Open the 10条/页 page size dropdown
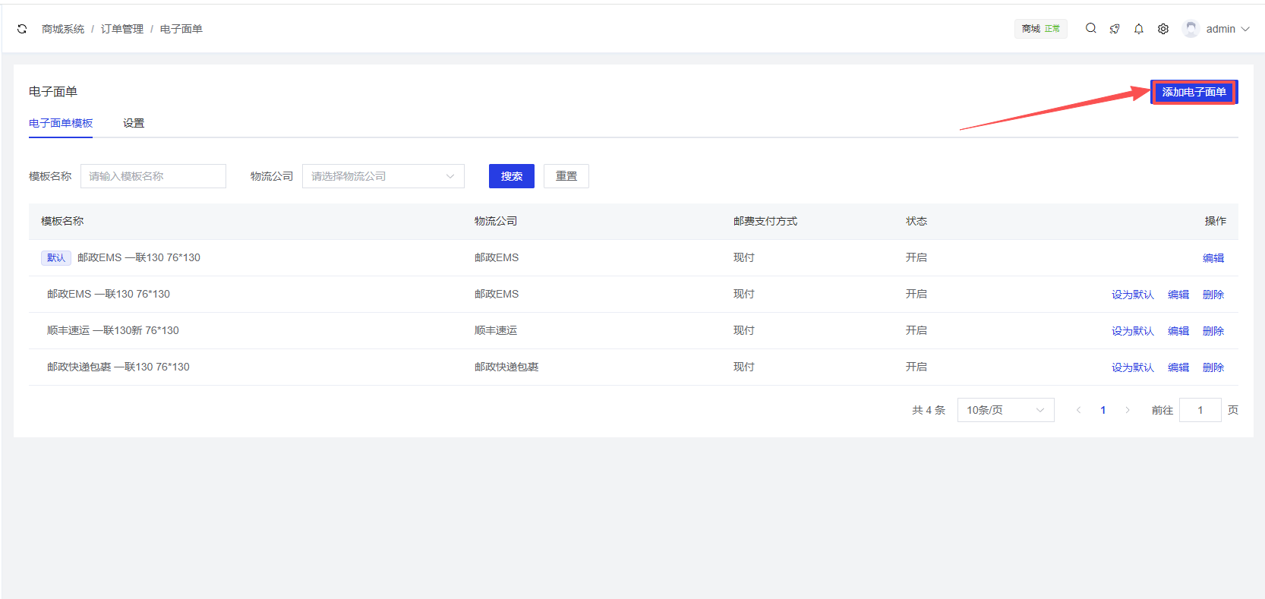 click(x=1005, y=410)
